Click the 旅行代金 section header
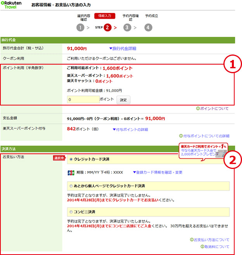Viewport: 242px width, 255px height. point(118,40)
